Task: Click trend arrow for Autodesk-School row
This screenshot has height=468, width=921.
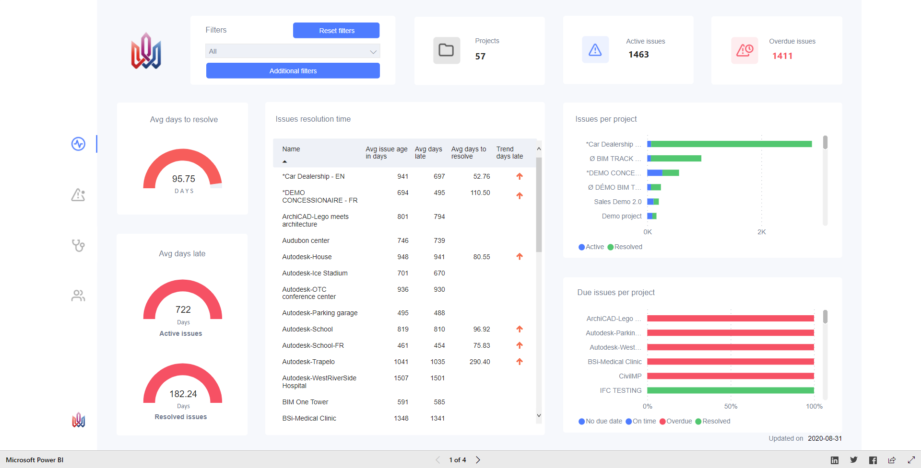Action: pos(520,329)
